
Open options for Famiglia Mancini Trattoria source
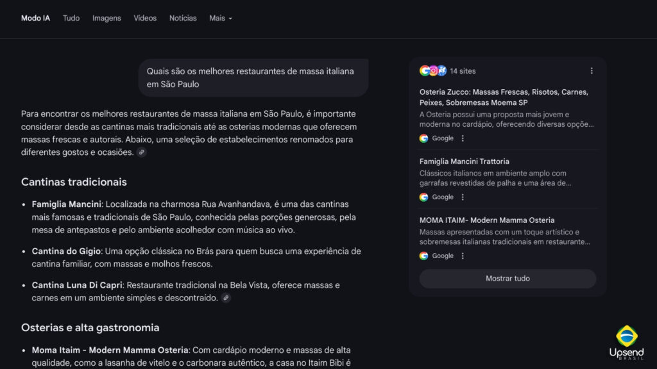point(463,197)
